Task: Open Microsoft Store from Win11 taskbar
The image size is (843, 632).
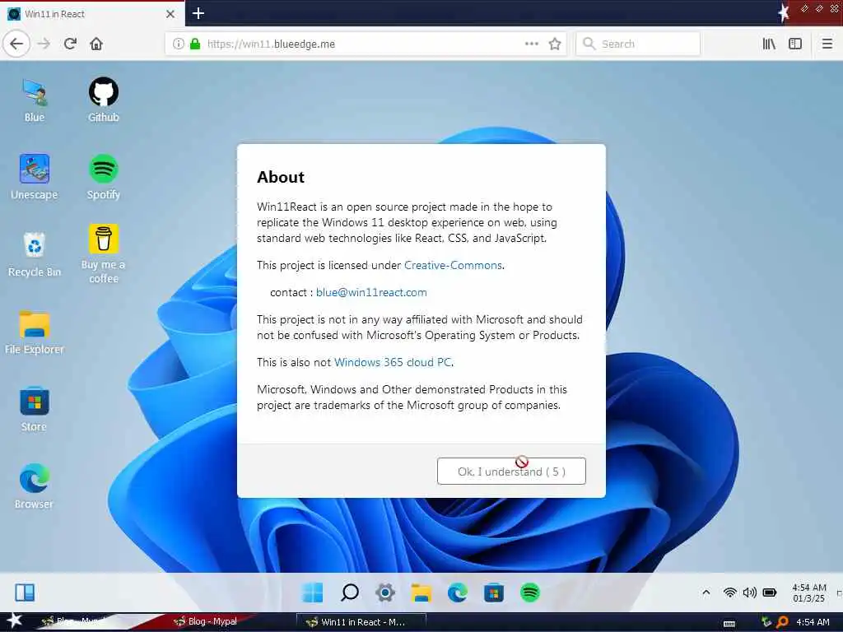Action: point(494,592)
